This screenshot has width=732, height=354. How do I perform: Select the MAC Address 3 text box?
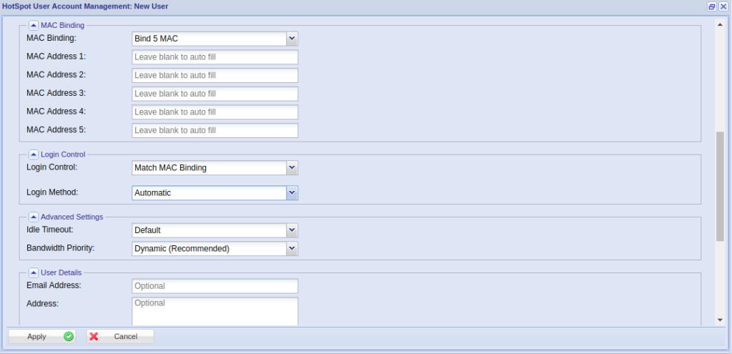[x=214, y=94]
